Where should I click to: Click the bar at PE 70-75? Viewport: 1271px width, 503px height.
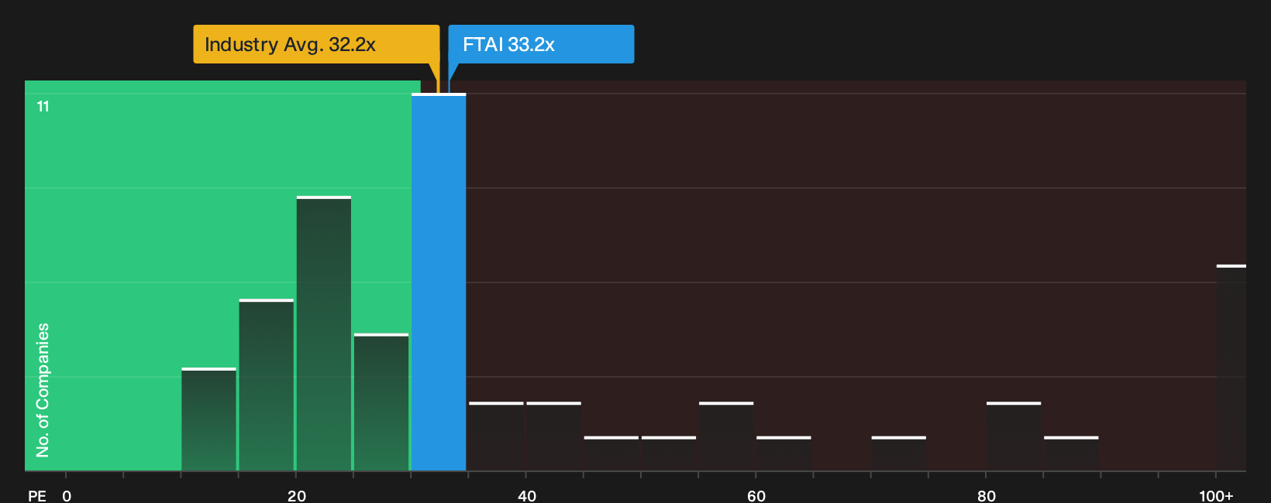tap(899, 453)
